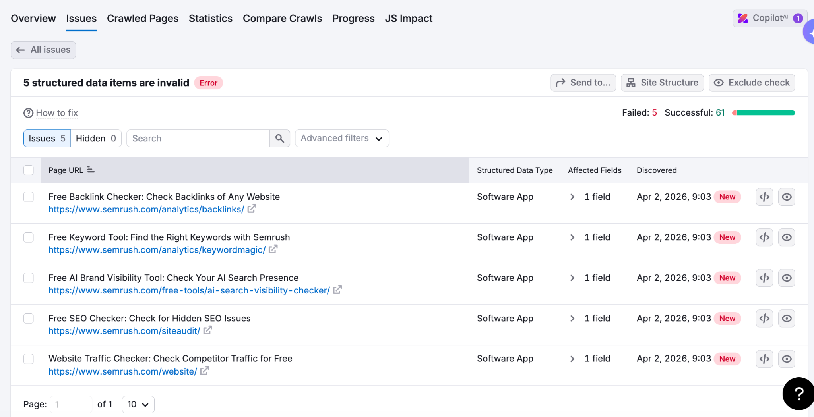Hide the Free SEO Checker issue row

(x=787, y=319)
